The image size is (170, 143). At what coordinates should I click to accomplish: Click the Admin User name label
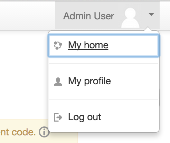tap(88, 16)
